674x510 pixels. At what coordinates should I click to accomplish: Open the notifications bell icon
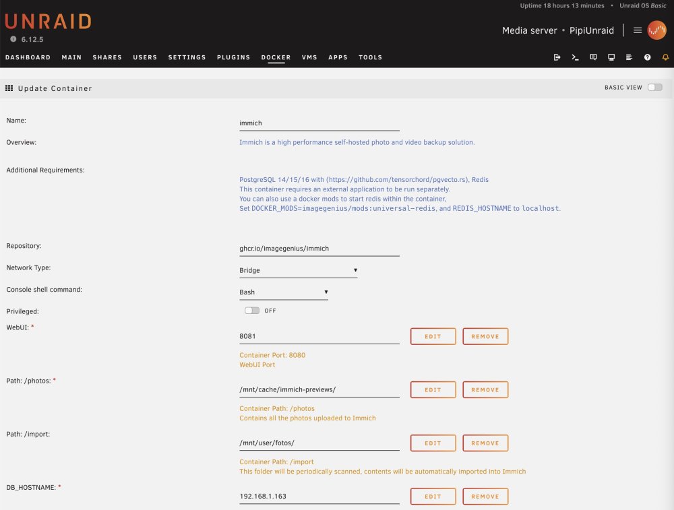pos(665,57)
